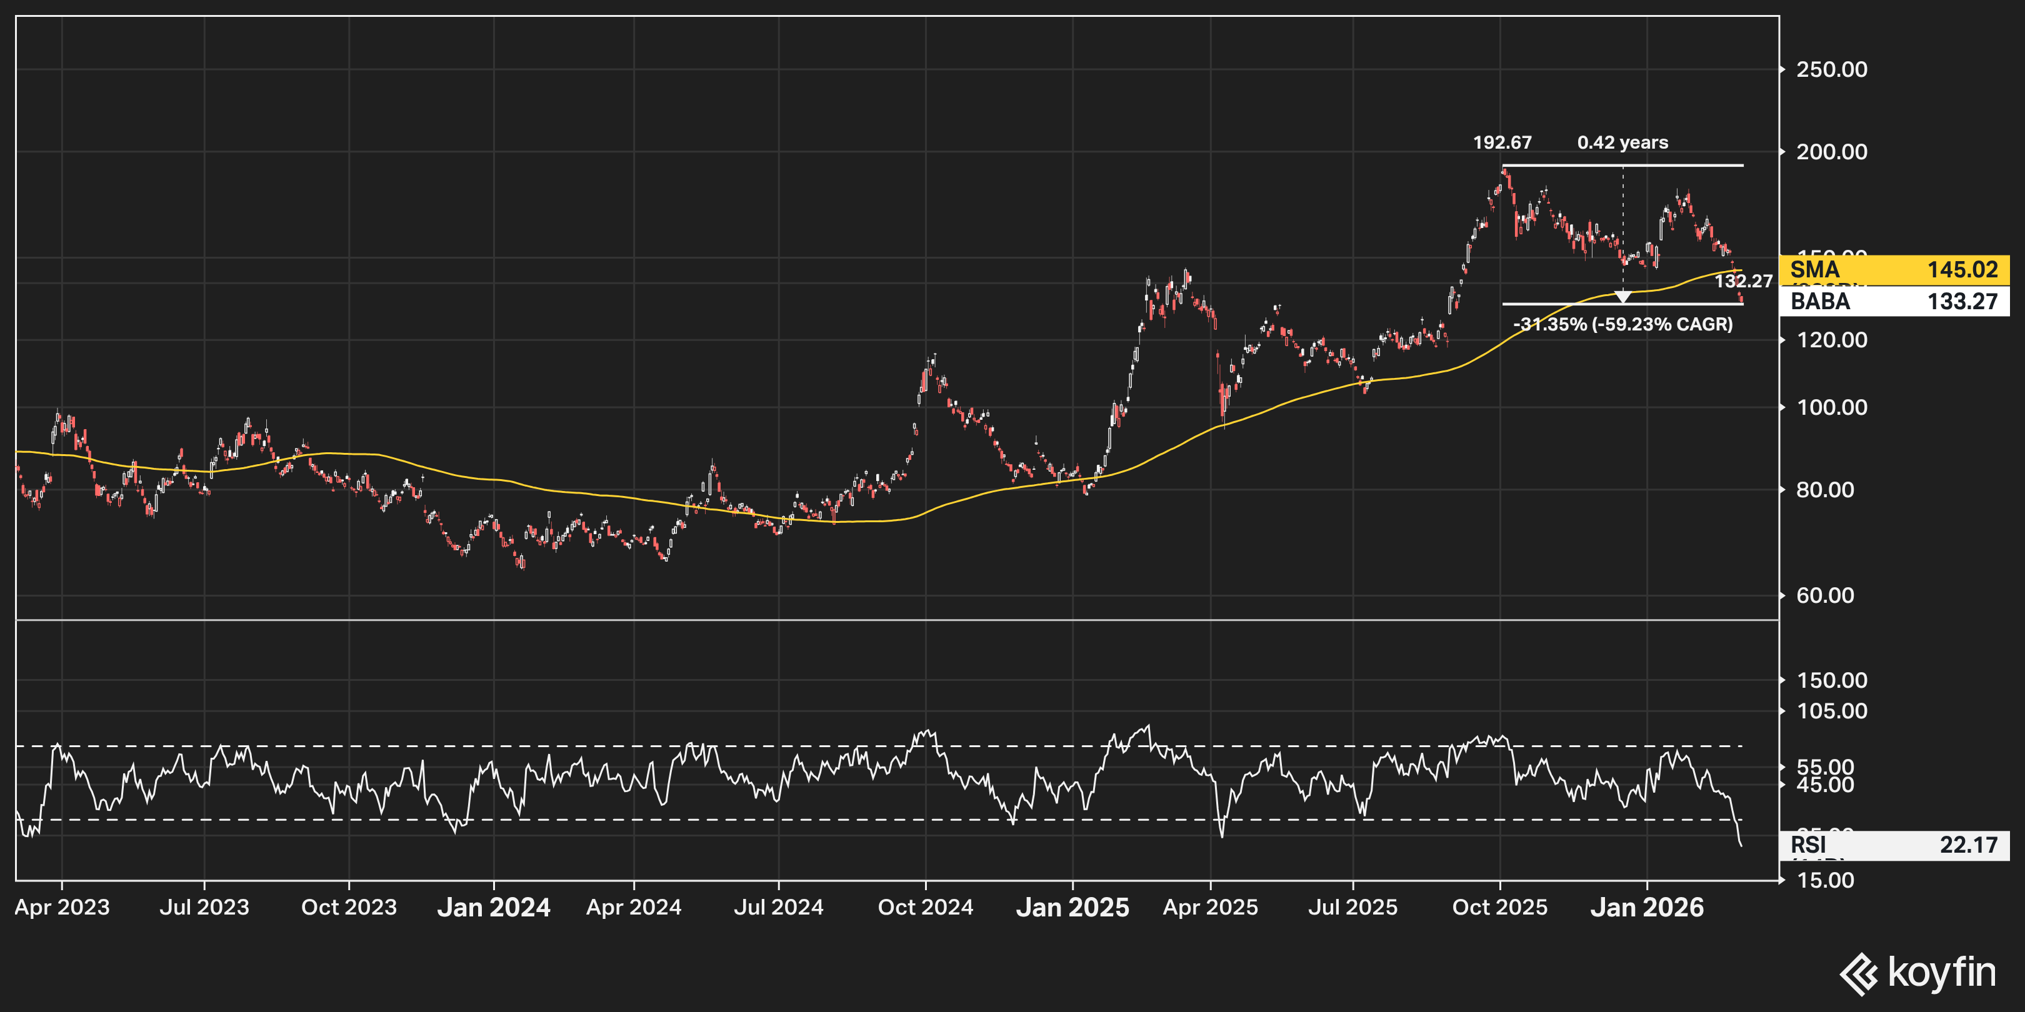Click the Jan 2026 date axis label
The height and width of the screenshot is (1012, 2025).
point(1647,908)
